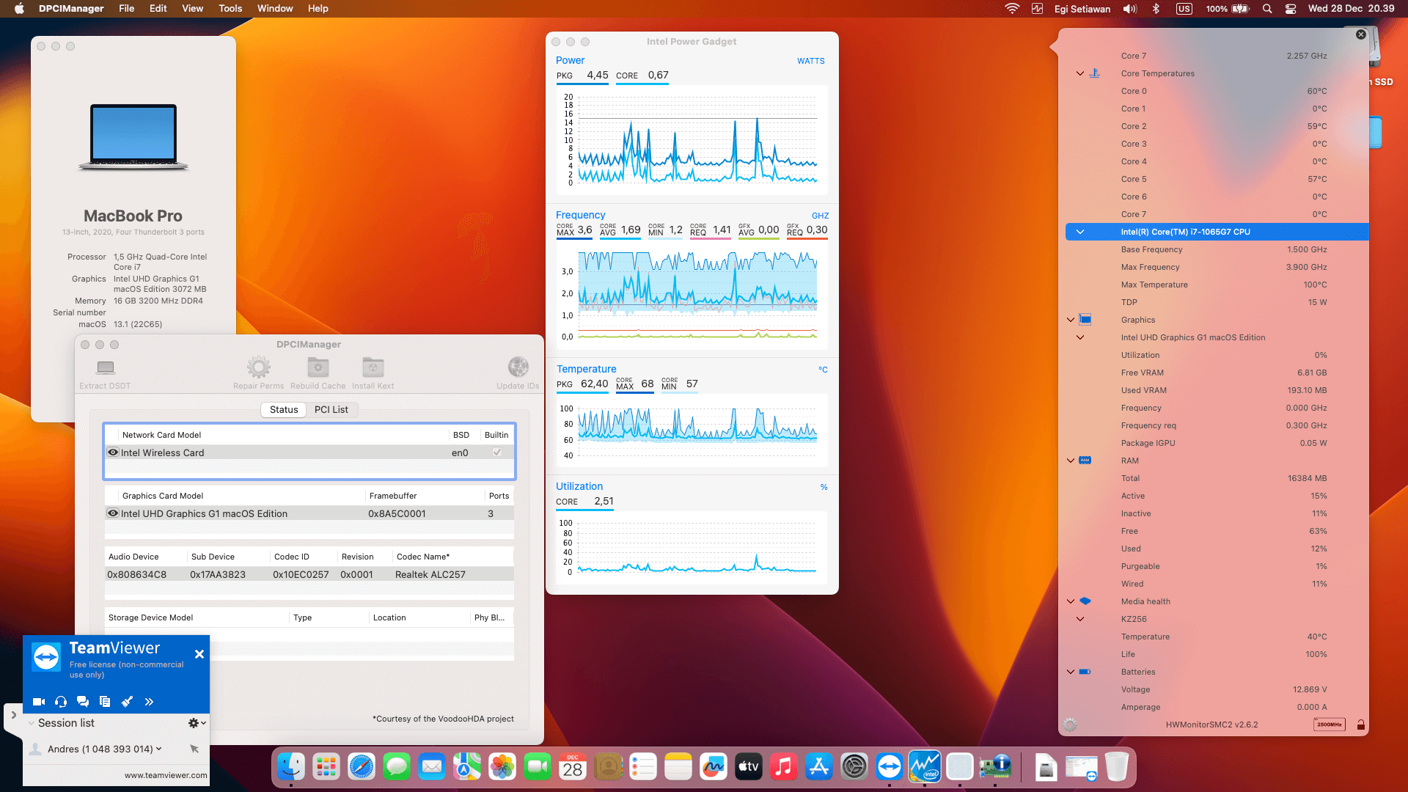This screenshot has height=792, width=1408.
Task: Click the Repair Perms gear icon
Action: point(258,367)
